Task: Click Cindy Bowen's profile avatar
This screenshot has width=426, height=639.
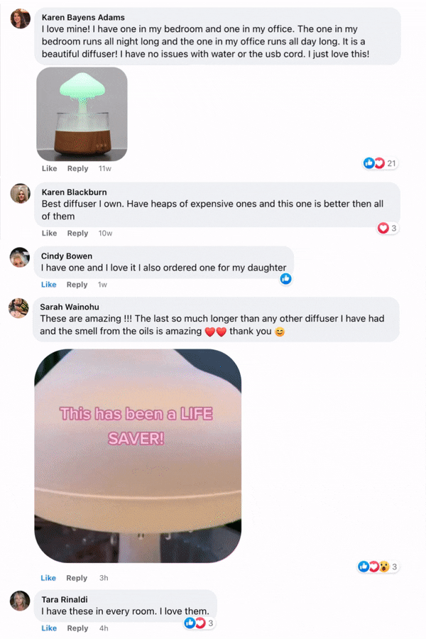Action: coord(20,257)
